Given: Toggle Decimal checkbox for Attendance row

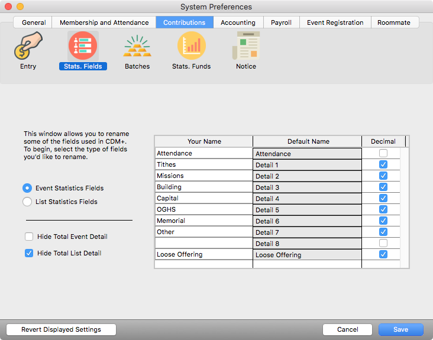Looking at the screenshot, I should [x=383, y=154].
